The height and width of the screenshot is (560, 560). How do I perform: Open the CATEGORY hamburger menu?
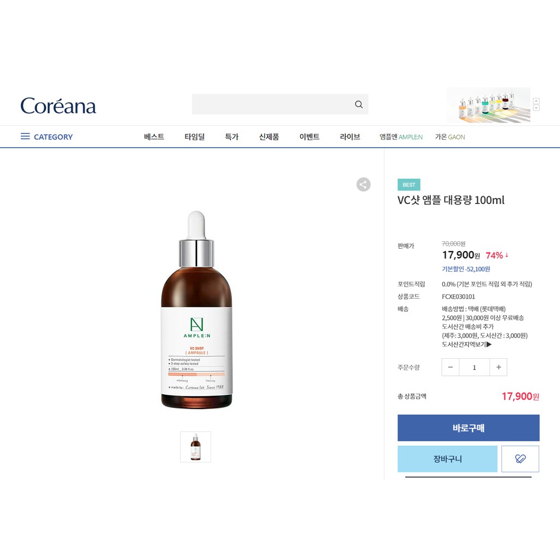pyautogui.click(x=46, y=137)
